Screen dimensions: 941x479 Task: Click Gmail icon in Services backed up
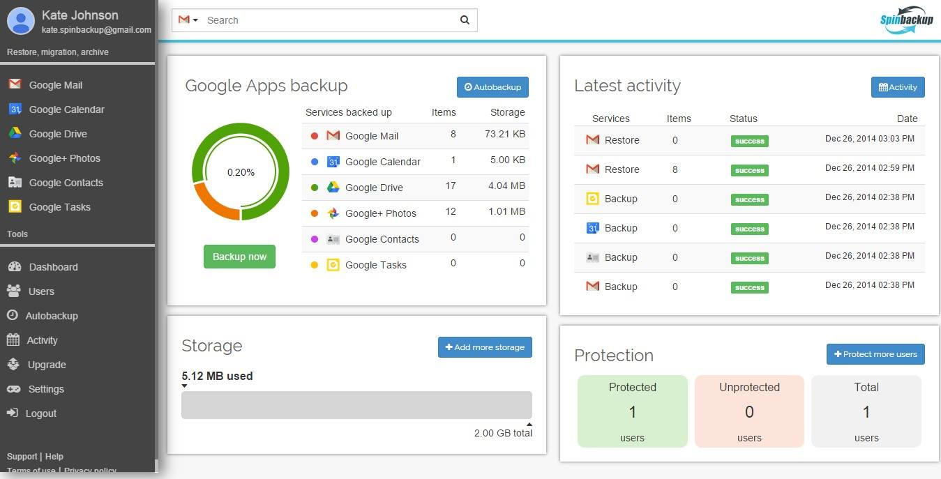pyautogui.click(x=333, y=136)
